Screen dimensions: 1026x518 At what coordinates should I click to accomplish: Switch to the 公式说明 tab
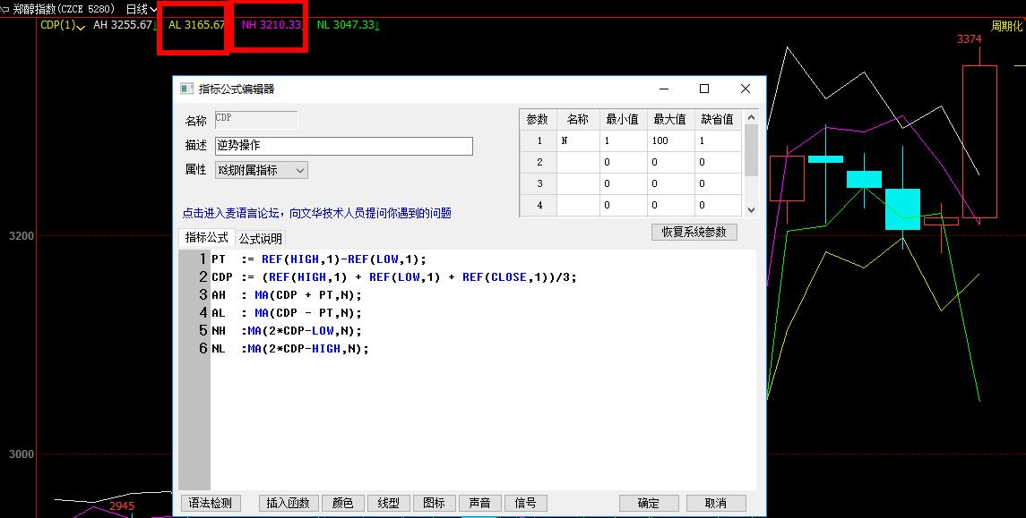(261, 239)
